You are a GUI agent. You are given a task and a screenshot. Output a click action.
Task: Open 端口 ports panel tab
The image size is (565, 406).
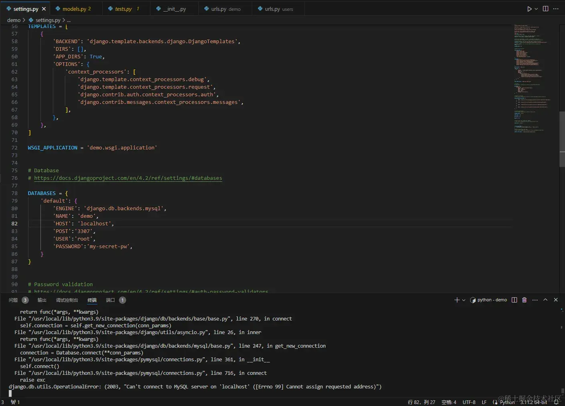110,300
